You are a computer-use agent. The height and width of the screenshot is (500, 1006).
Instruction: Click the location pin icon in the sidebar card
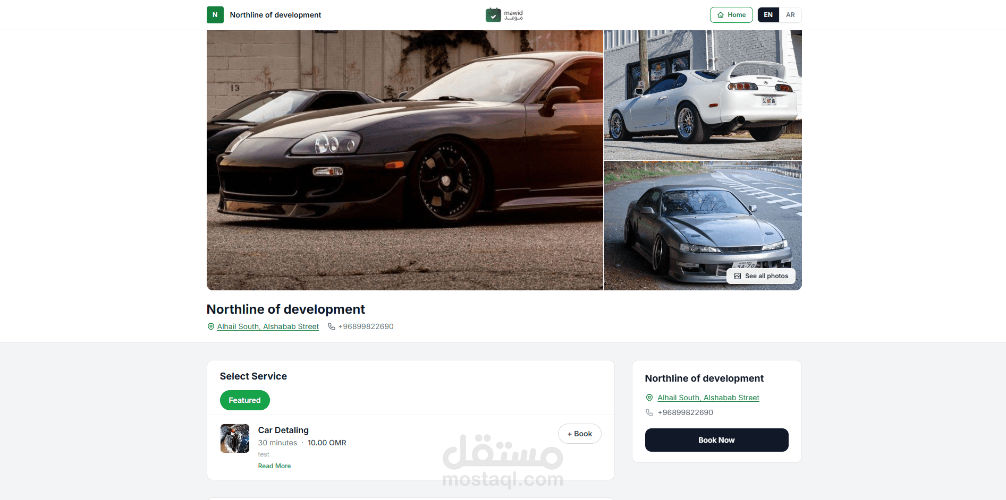click(x=649, y=398)
